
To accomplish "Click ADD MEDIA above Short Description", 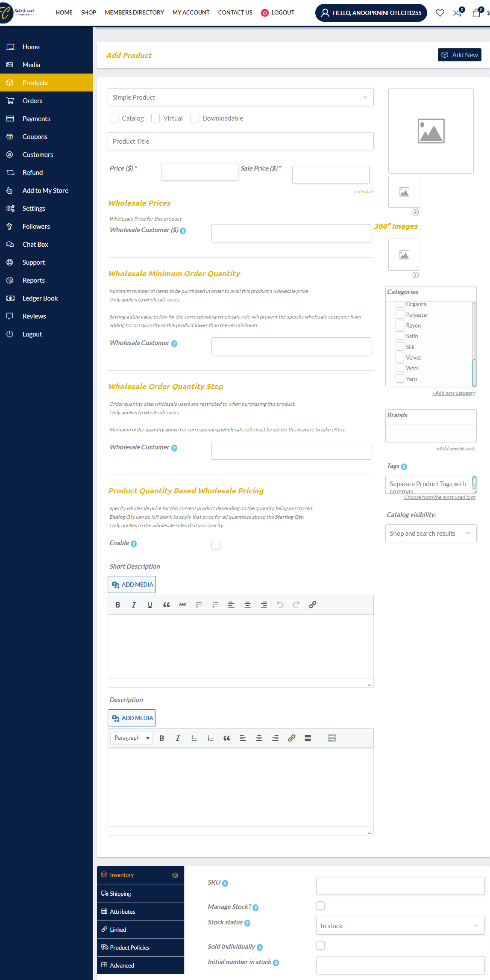I will point(132,584).
